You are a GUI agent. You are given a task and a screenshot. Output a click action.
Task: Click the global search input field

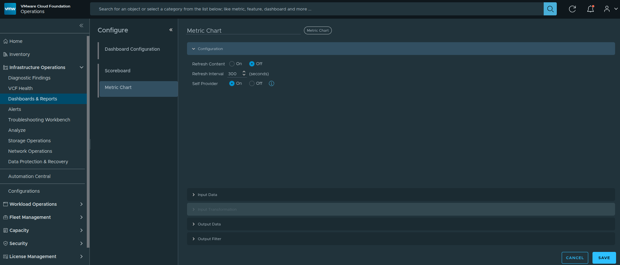314,9
